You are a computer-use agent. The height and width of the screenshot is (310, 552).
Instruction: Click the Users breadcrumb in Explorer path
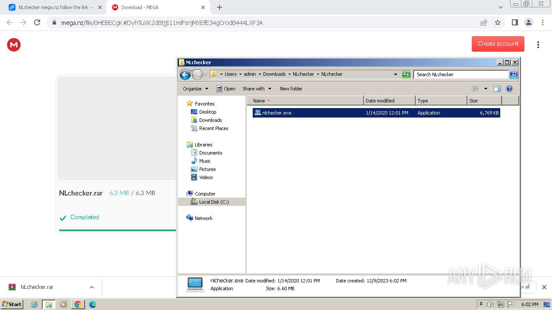click(230, 74)
